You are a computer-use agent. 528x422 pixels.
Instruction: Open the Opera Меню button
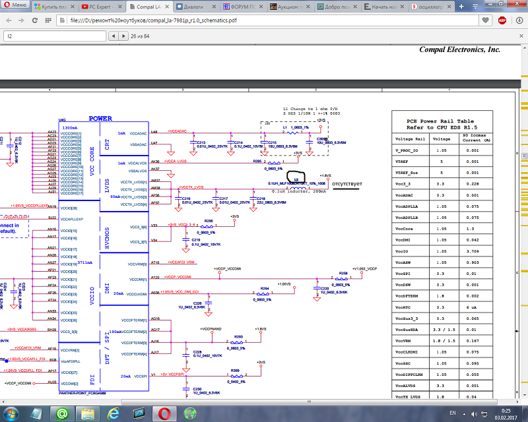tap(15, 5)
